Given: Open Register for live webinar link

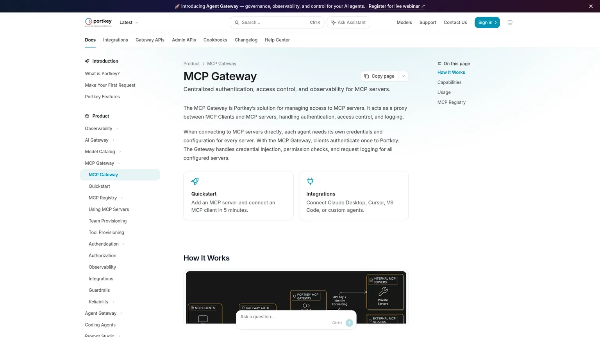Looking at the screenshot, I should click(x=396, y=6).
